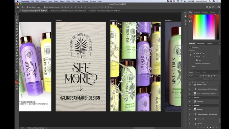The width and height of the screenshot is (229, 129).
Task: Open the bodywash.psd document tab
Action: (68, 11)
